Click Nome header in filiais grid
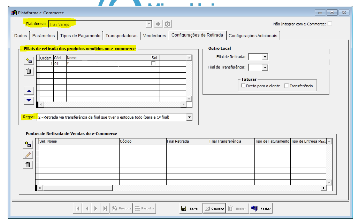 109,58
